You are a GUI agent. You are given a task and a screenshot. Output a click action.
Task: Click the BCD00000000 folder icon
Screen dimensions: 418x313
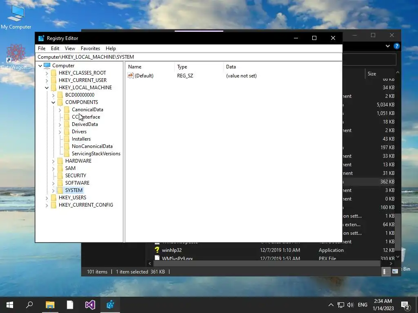pyautogui.click(x=60, y=95)
